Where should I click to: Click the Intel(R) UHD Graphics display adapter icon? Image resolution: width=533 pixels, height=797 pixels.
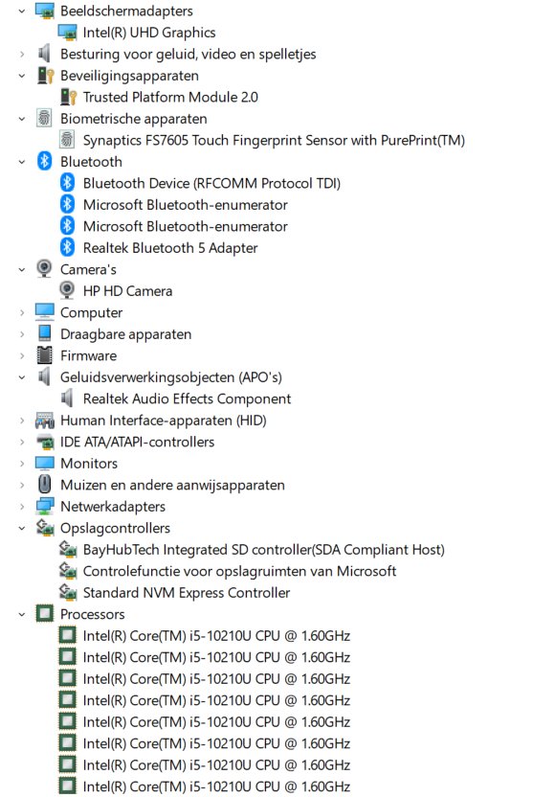pyautogui.click(x=67, y=33)
